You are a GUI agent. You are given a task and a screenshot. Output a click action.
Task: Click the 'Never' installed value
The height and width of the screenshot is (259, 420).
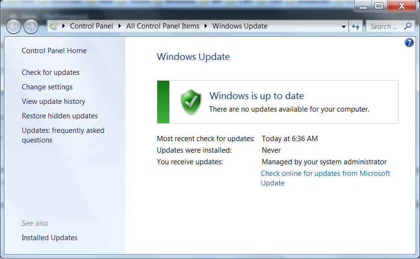271,150
